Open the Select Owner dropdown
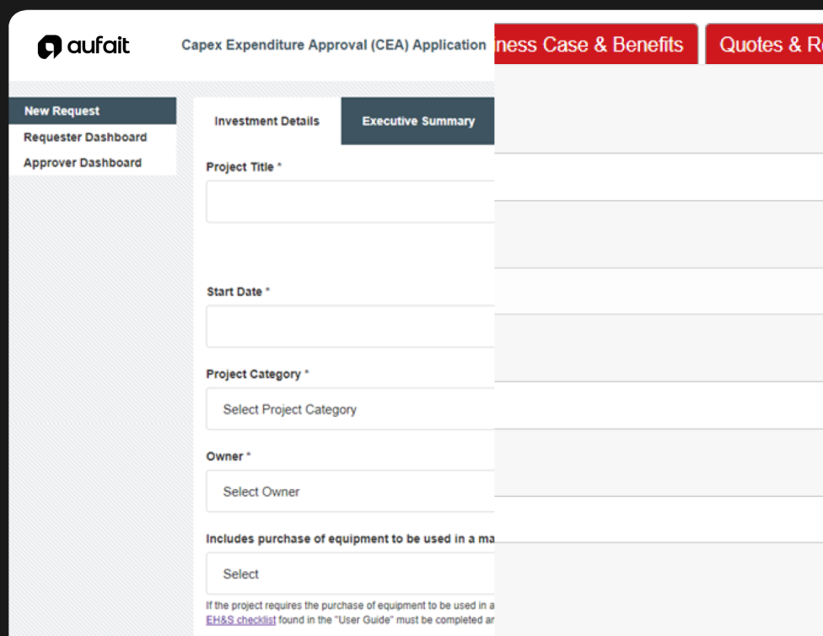Screen dimensions: 823x636 [x=349, y=491]
